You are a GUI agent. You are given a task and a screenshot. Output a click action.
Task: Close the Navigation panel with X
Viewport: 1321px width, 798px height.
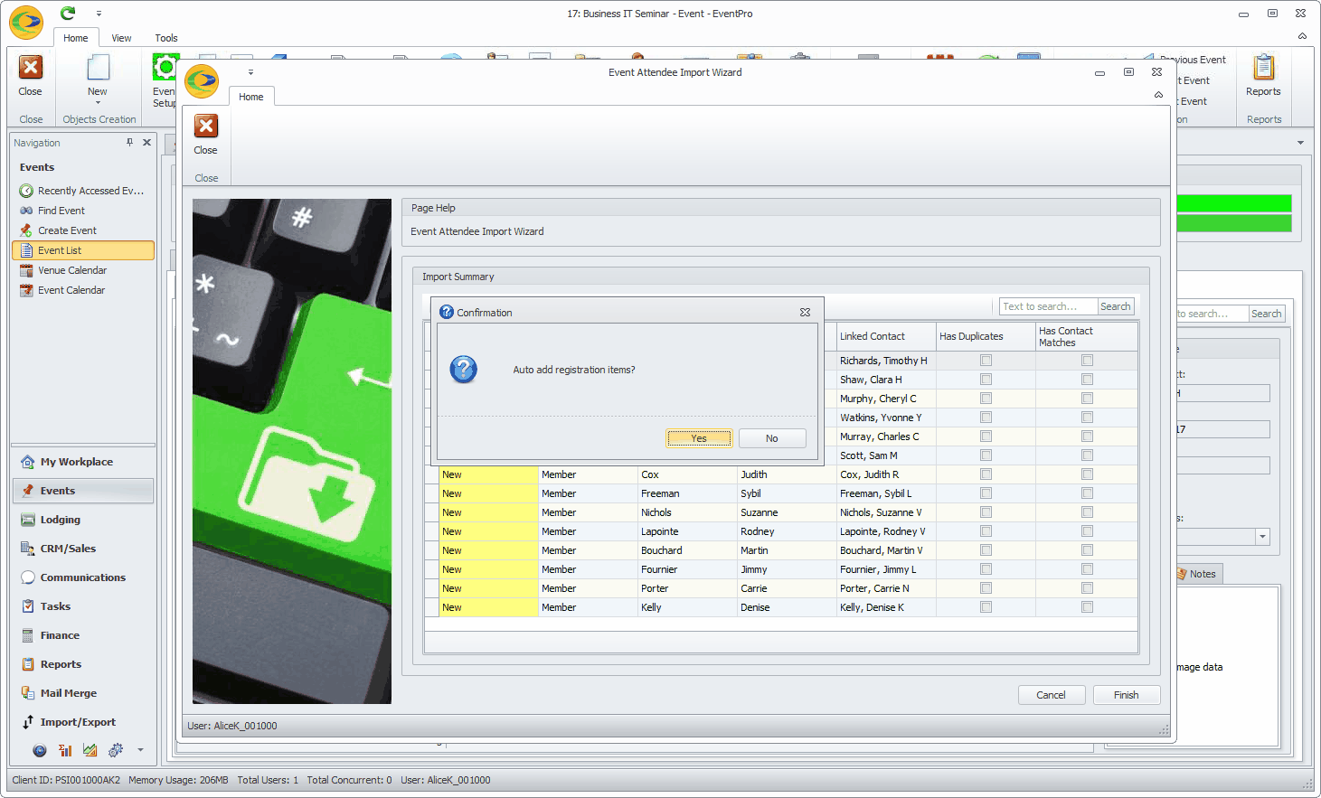pyautogui.click(x=146, y=143)
